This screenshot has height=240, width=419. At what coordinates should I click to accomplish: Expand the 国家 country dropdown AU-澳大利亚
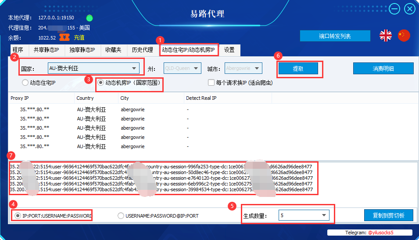[x=94, y=68]
